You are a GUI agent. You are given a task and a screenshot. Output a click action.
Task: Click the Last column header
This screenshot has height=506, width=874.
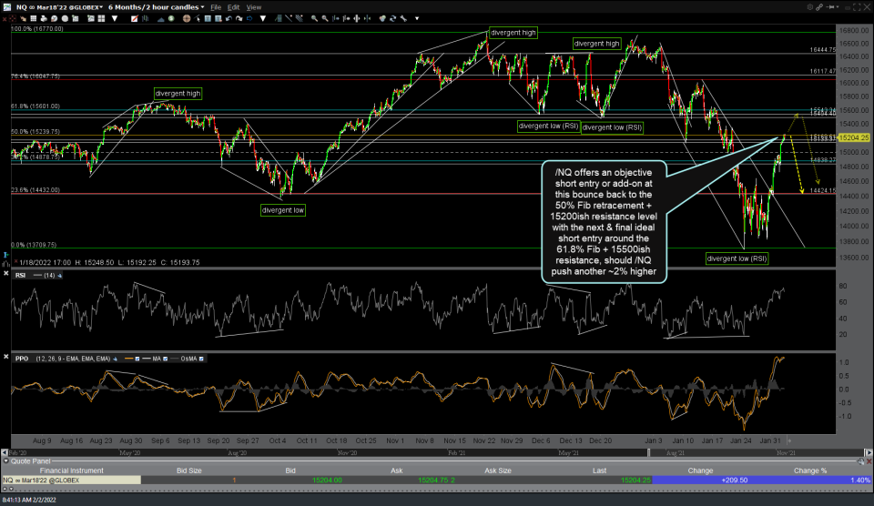click(599, 471)
